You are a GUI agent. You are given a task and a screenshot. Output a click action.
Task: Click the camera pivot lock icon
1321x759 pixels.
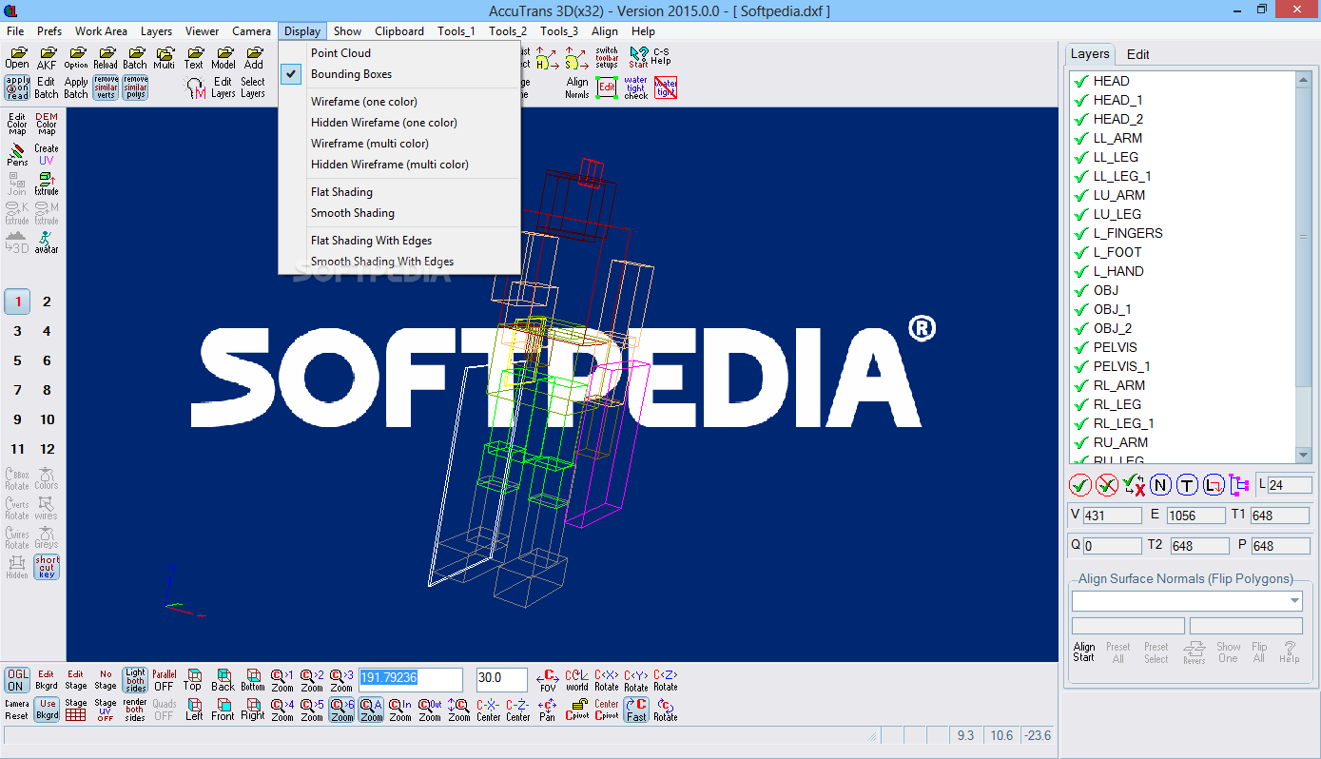(x=577, y=710)
